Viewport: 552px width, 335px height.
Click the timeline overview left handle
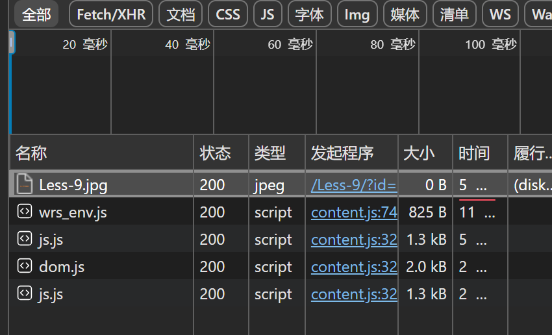pos(12,42)
